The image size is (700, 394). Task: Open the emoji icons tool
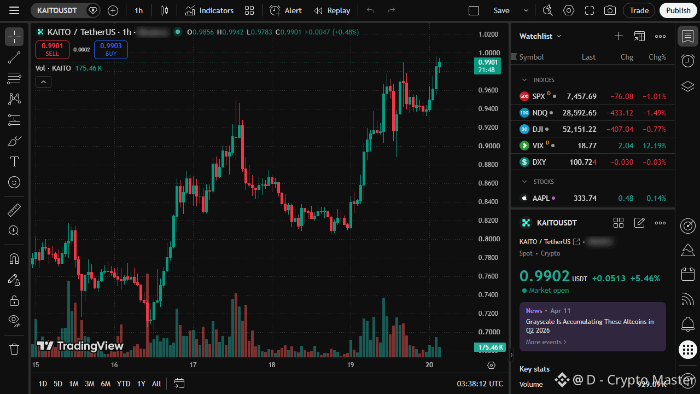point(14,182)
